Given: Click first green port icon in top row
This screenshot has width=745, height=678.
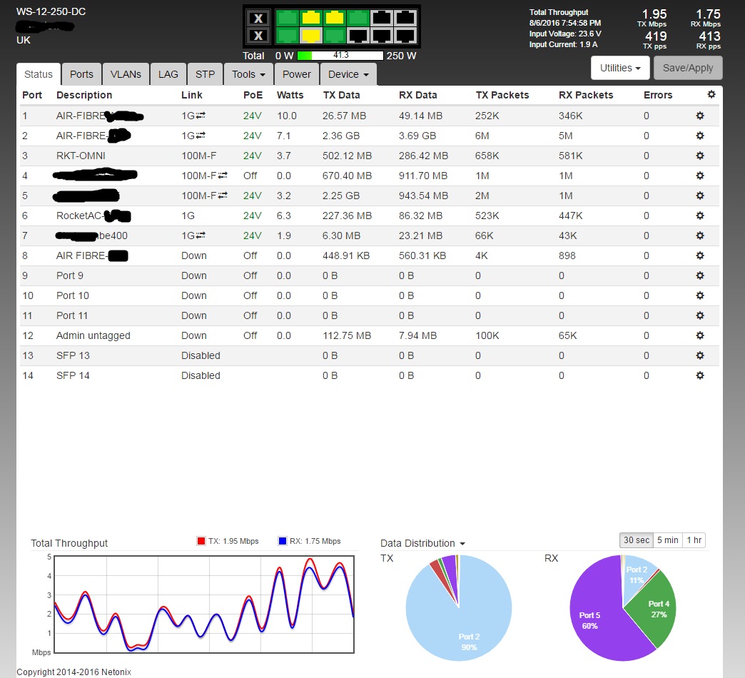Looking at the screenshot, I should 287,19.
